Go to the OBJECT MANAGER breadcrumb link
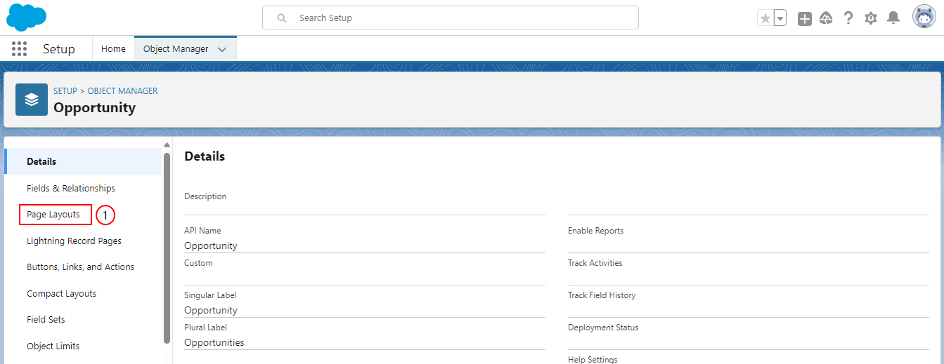The height and width of the screenshot is (364, 944). point(122,91)
